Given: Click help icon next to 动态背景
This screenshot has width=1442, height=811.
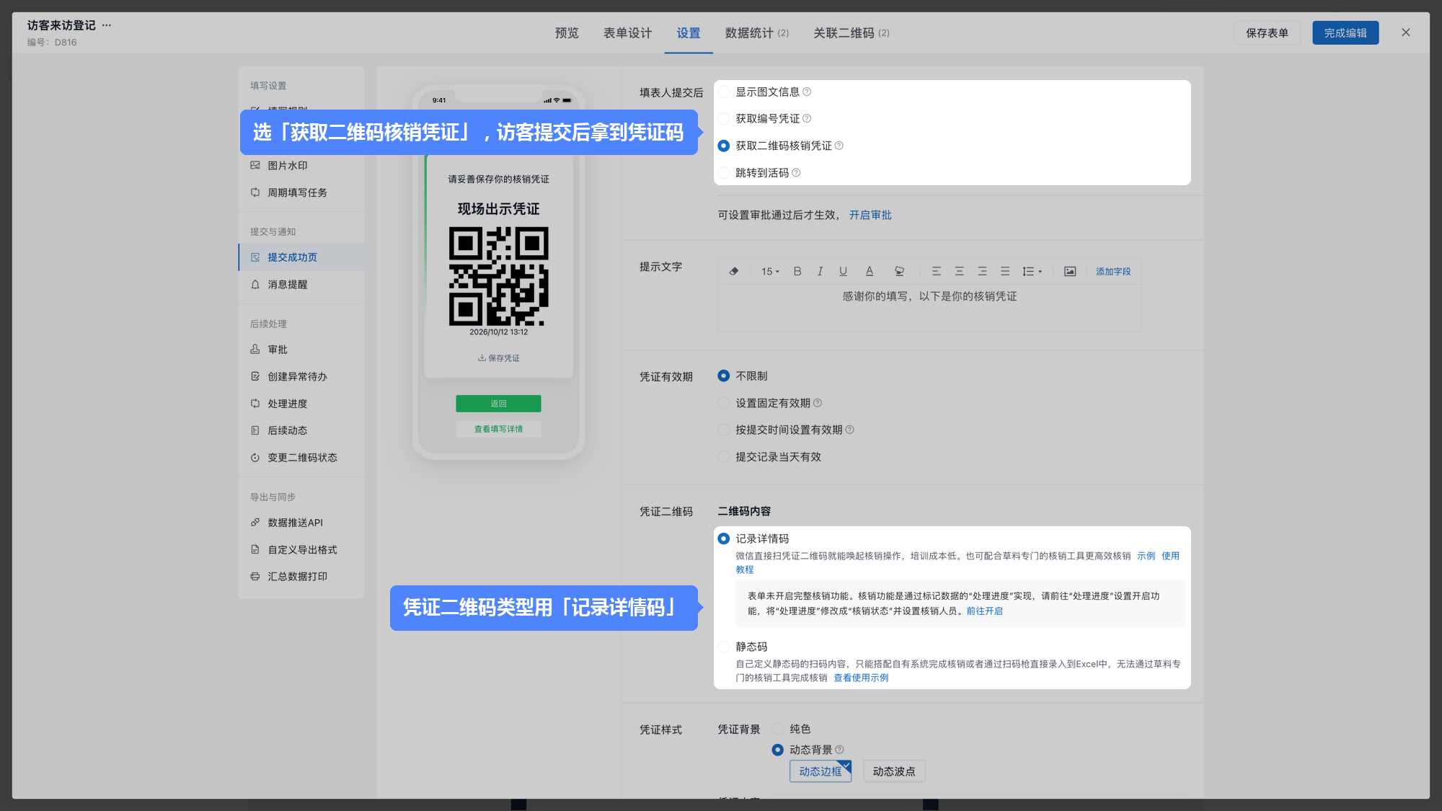Looking at the screenshot, I should [x=839, y=750].
